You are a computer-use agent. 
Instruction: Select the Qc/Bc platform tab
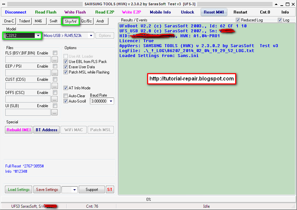point(86,21)
